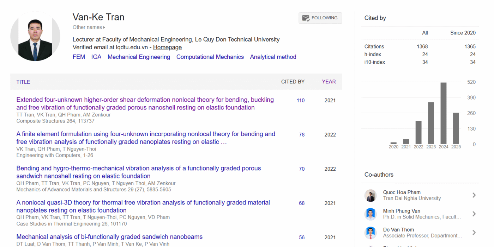Image resolution: width=494 pixels, height=247 pixels.
Task: Click the Following envelope icon
Action: pyautogui.click(x=306, y=18)
